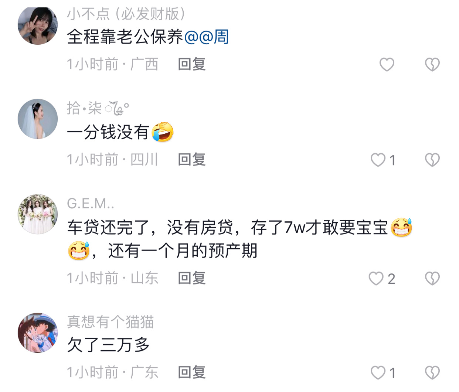This screenshot has width=459, height=392.
Task: Open username 真想有个猫猫
Action: point(110,322)
